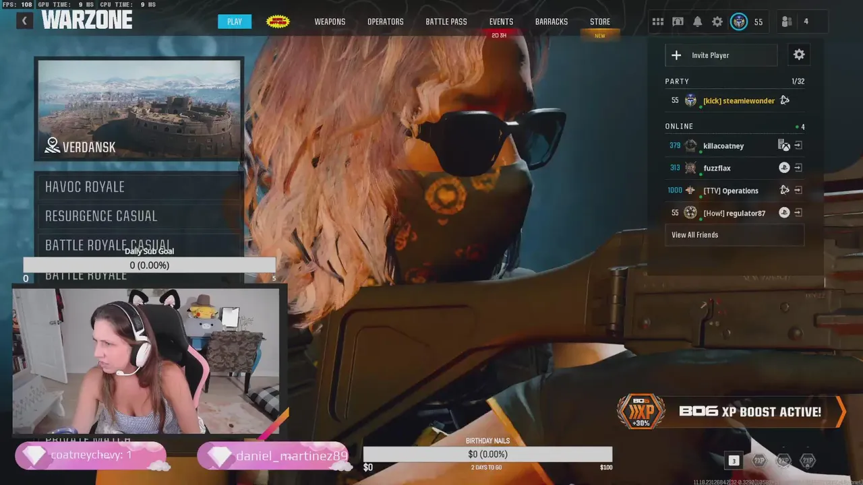Select friend [How!] regulator87

[734, 213]
